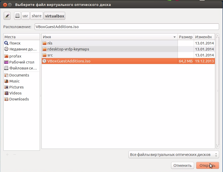Click the rdesktop-vrdp-keymaps folder icon
This screenshot has width=223, height=172.
pyautogui.click(x=45, y=49)
